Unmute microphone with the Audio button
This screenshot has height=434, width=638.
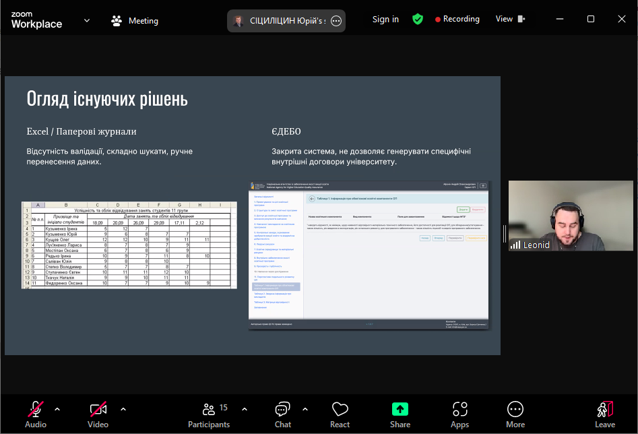point(36,413)
